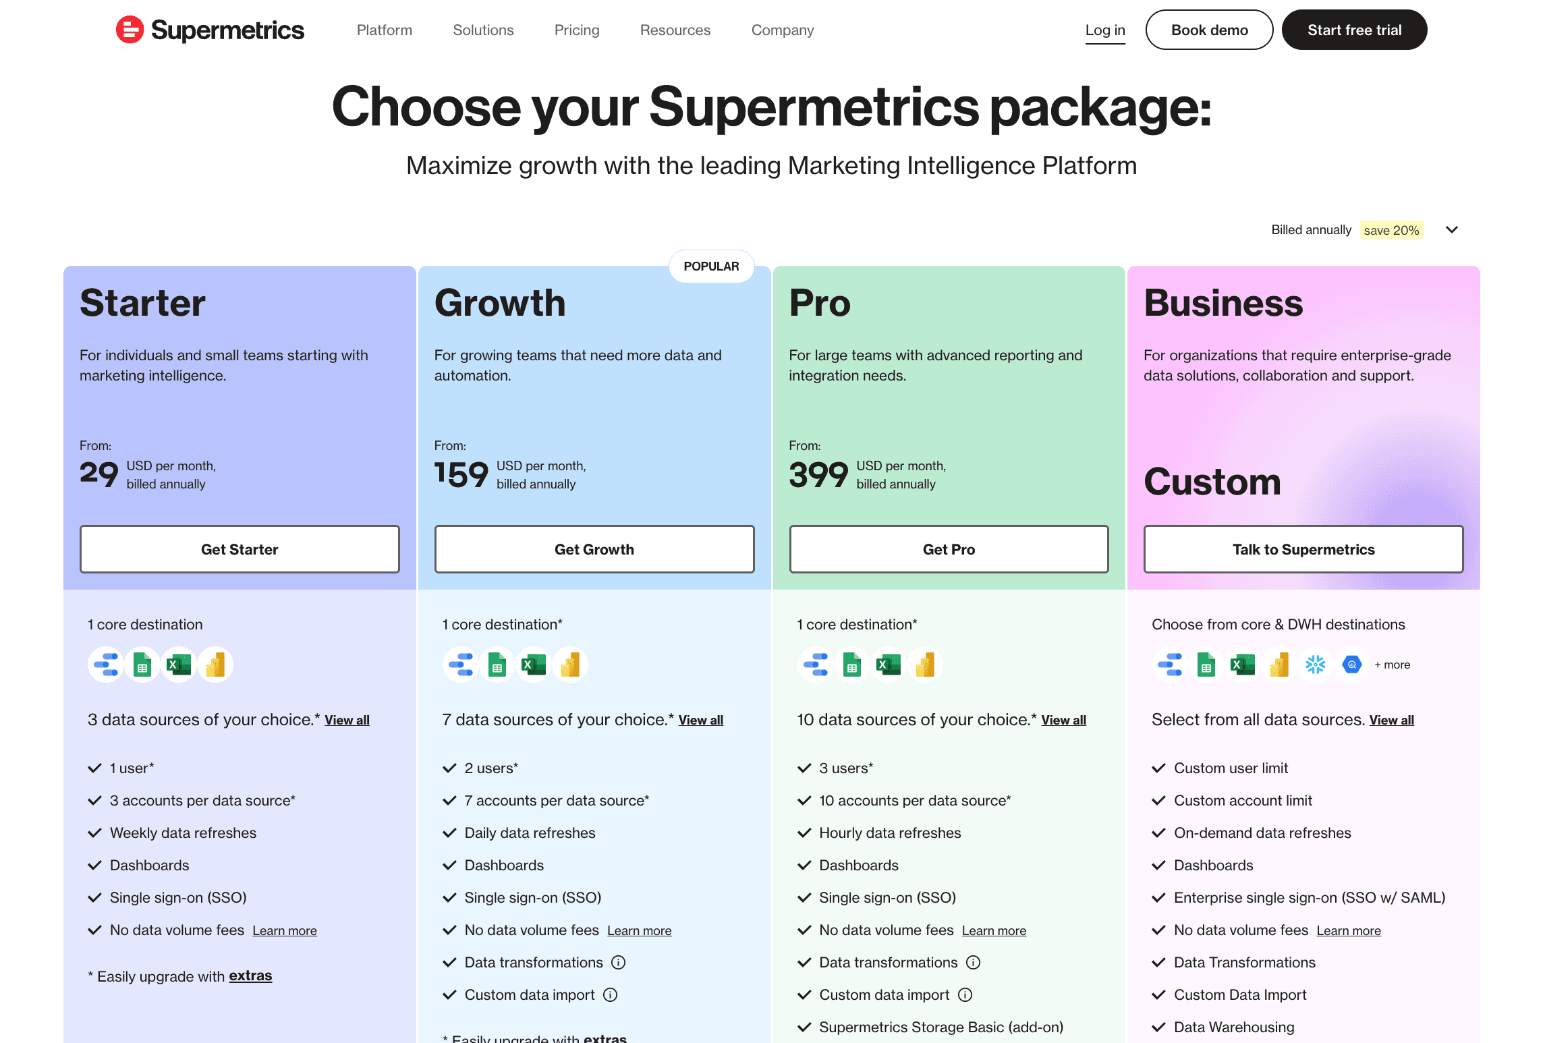Click info icon beside Growth Data transformations
This screenshot has width=1545, height=1043.
click(618, 963)
